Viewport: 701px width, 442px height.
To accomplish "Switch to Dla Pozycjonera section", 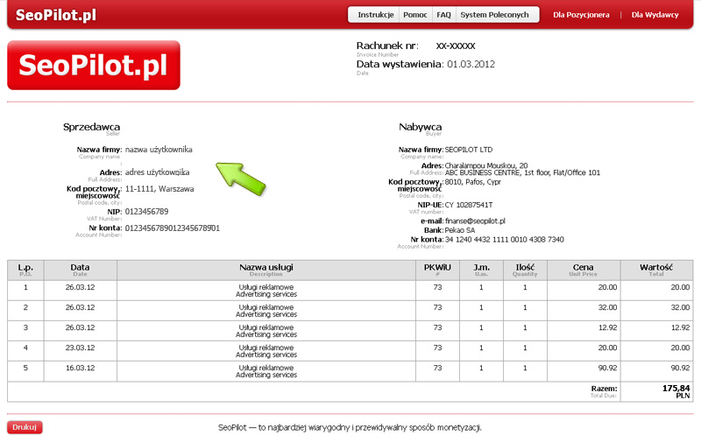I will point(581,15).
